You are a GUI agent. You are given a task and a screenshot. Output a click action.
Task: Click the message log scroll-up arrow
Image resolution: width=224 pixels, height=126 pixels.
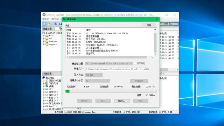155,29
